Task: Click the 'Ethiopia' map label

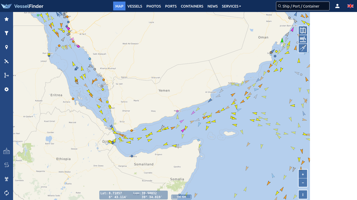Action: (64, 159)
